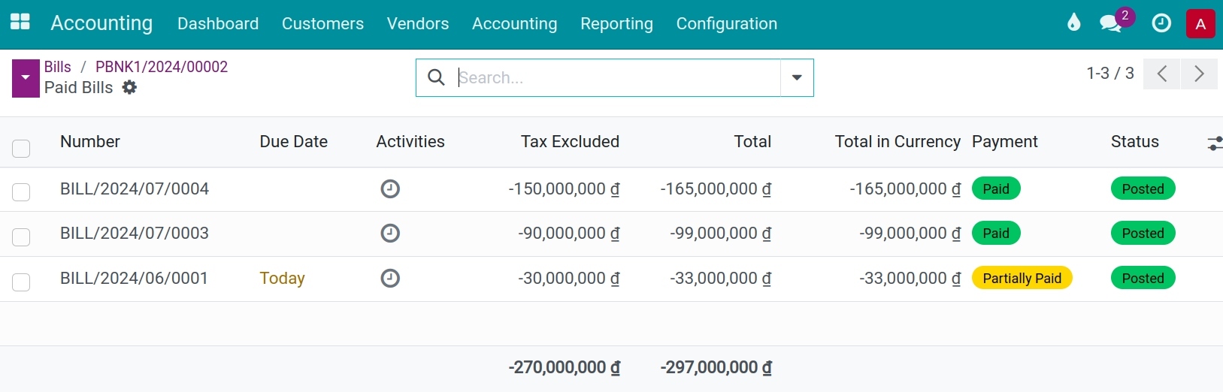Click into the Search input field
The width and height of the screenshot is (1223, 392).
(x=616, y=77)
